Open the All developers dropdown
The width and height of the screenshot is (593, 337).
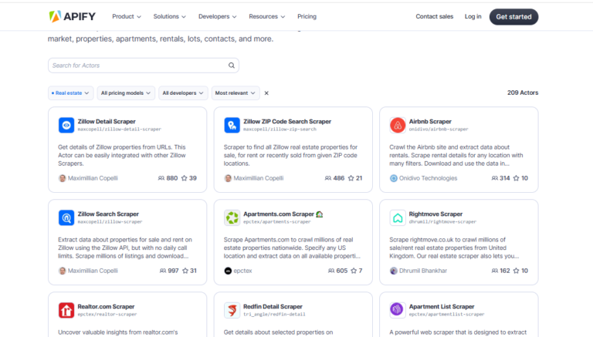(x=183, y=93)
